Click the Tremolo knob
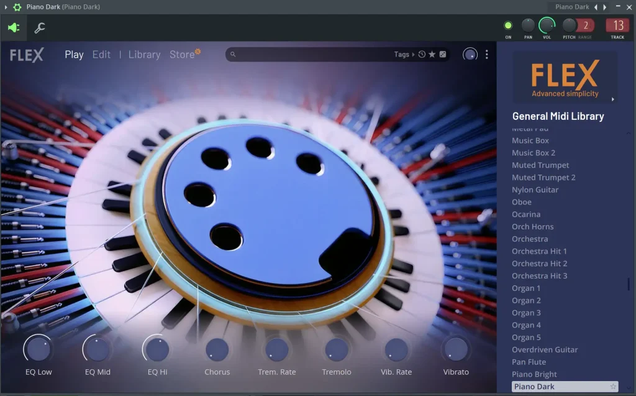Viewport: 636px width, 396px height. click(336, 349)
